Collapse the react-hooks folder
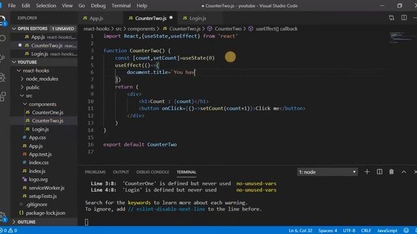 tap(19, 71)
